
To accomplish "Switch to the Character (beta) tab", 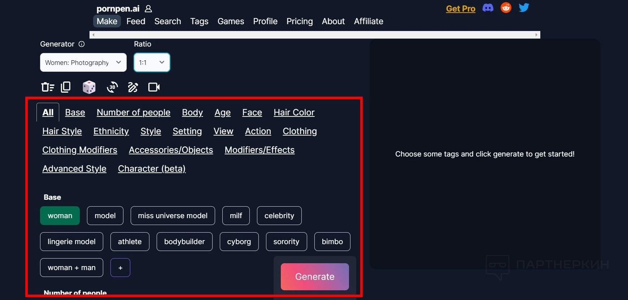I will [x=152, y=169].
